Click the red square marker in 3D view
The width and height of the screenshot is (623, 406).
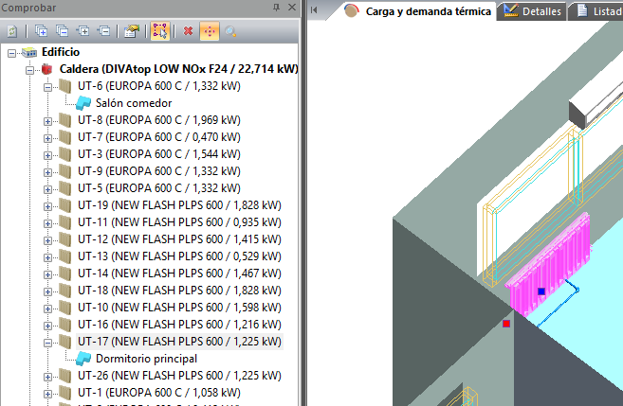tap(506, 324)
